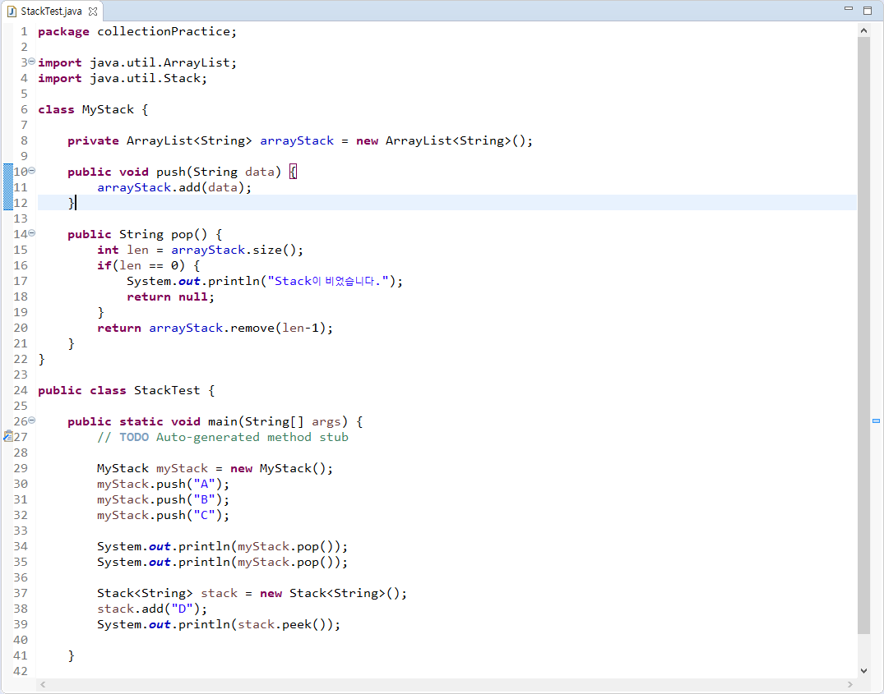
Task: Click the 'arrayStack' field name on line 8
Action: 297,140
